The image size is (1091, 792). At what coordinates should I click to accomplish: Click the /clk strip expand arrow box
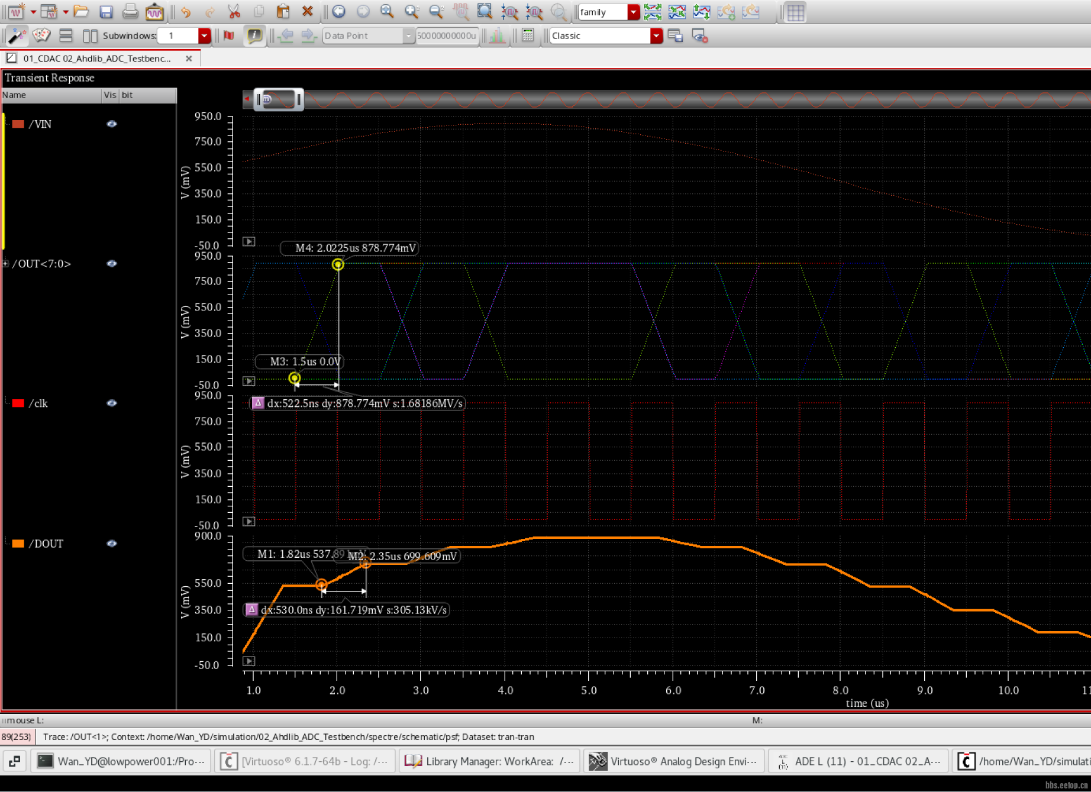[x=249, y=521]
